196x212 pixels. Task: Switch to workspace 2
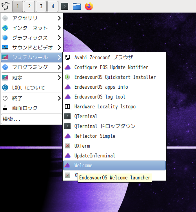[29, 6]
